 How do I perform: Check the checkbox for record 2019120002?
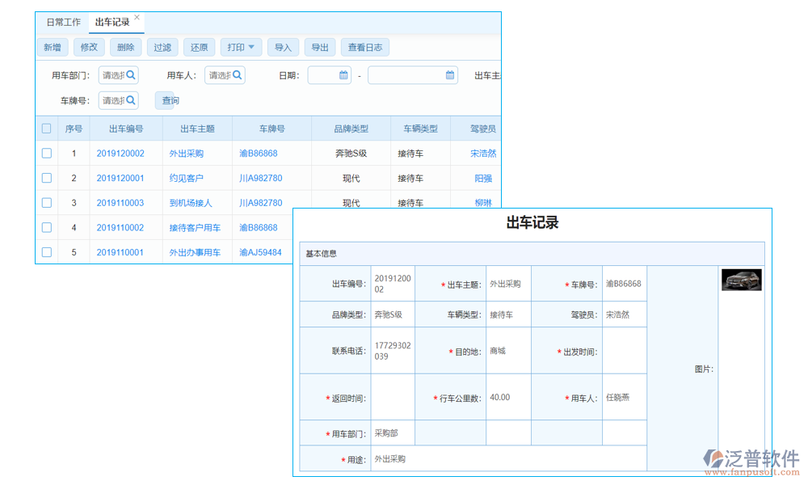pos(46,153)
